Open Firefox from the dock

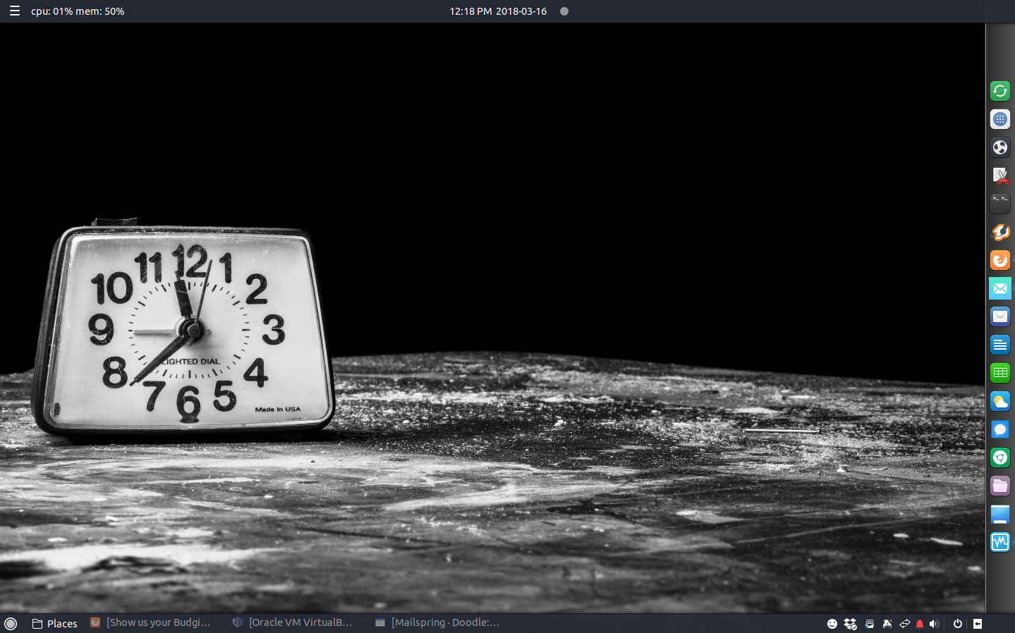point(999,260)
